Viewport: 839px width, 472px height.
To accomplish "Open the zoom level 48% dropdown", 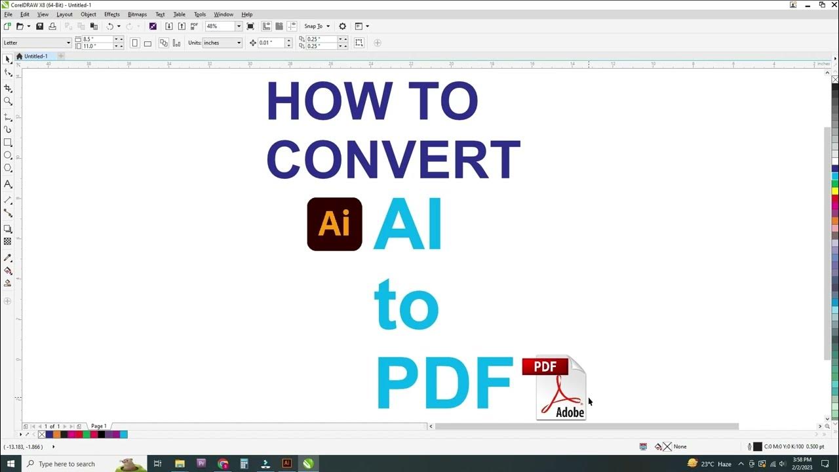I will coord(239,26).
